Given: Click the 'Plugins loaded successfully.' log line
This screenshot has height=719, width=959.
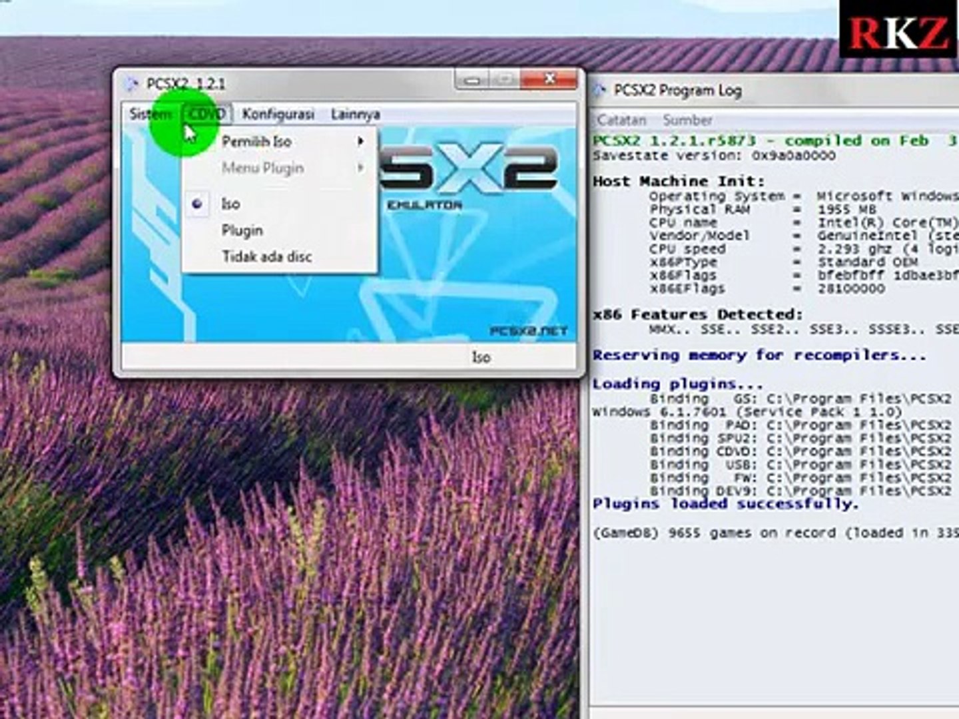Looking at the screenshot, I should pos(725,504).
